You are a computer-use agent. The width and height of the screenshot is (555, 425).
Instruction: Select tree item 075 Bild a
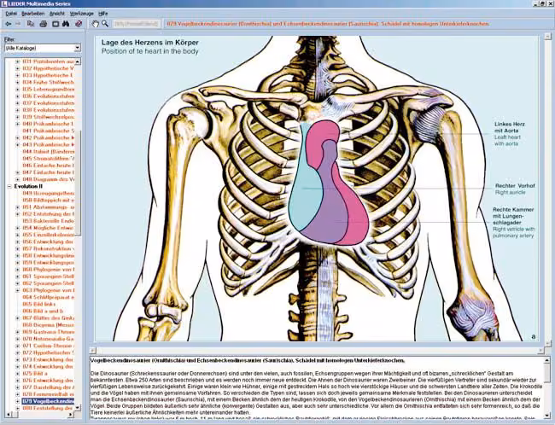[35, 373]
